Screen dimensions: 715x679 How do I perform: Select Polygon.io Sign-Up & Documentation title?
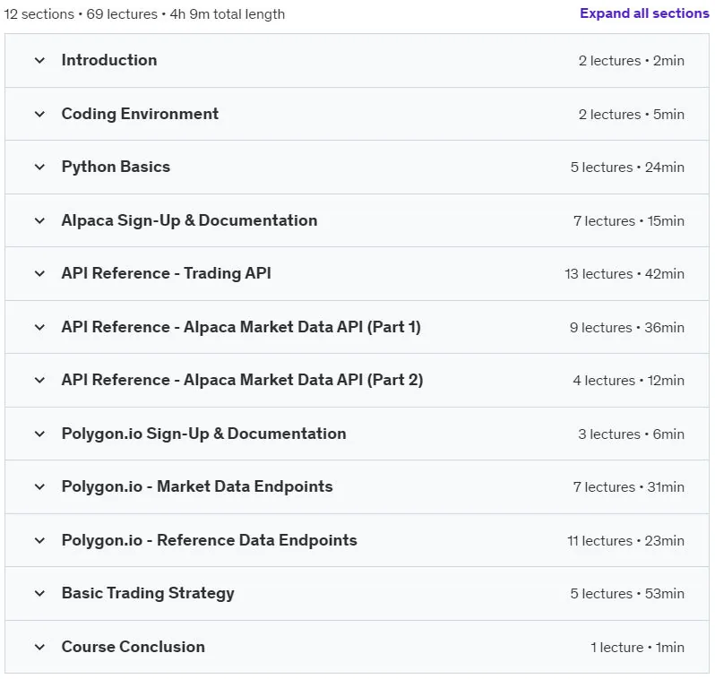click(x=203, y=434)
